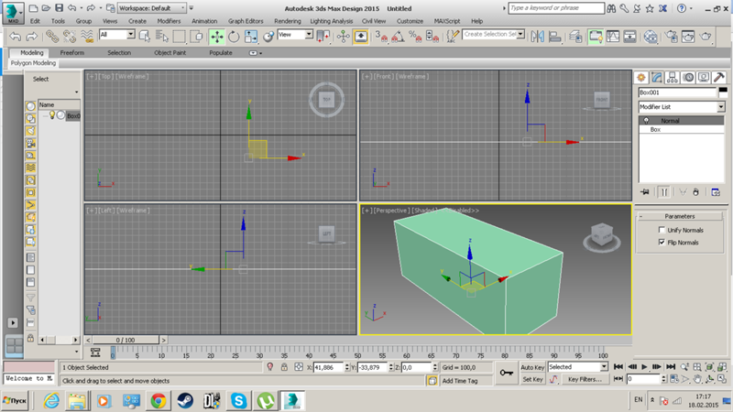
Task: Uncheck the Flip Normals checkbox
Action: pos(662,242)
